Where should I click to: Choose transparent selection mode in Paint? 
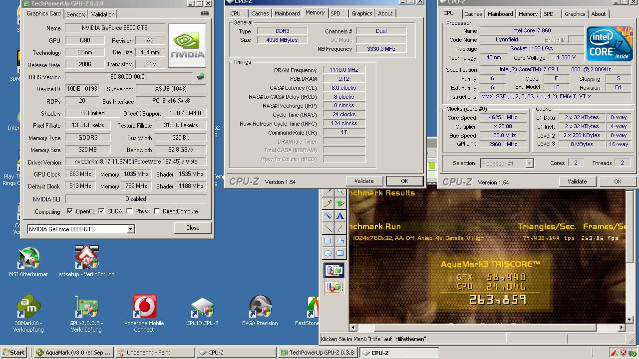pyautogui.click(x=334, y=287)
